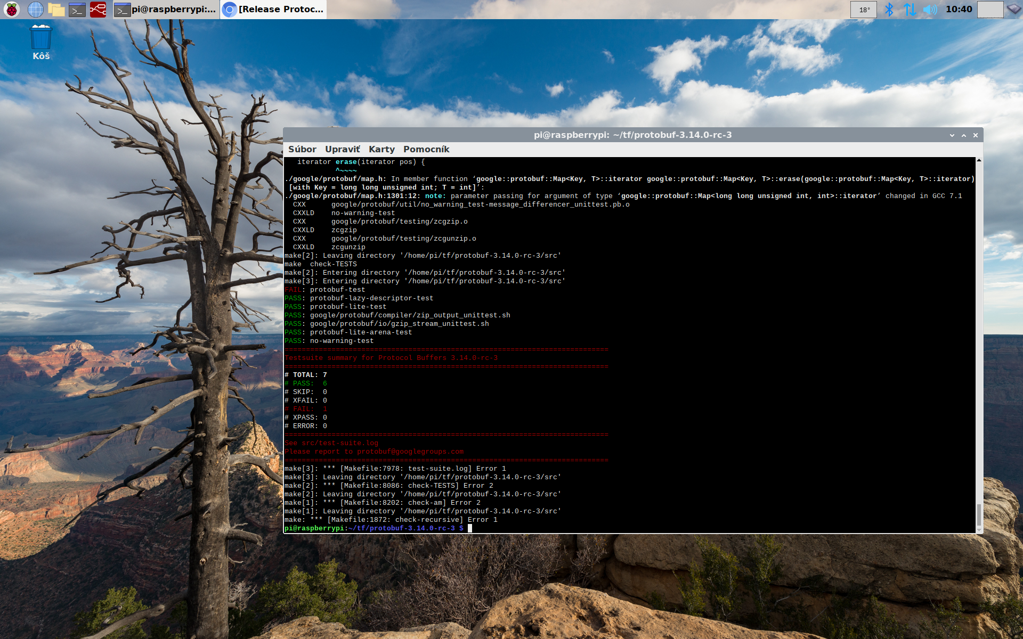Switch to pi@raspberrypi terminal taskbar button
This screenshot has height=639, width=1023.
pyautogui.click(x=166, y=9)
